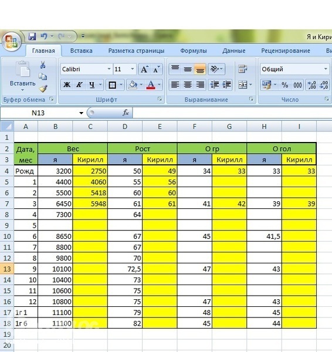Open Буфер обмена dialog launcher
The height and width of the screenshot is (352, 332).
click(52, 99)
